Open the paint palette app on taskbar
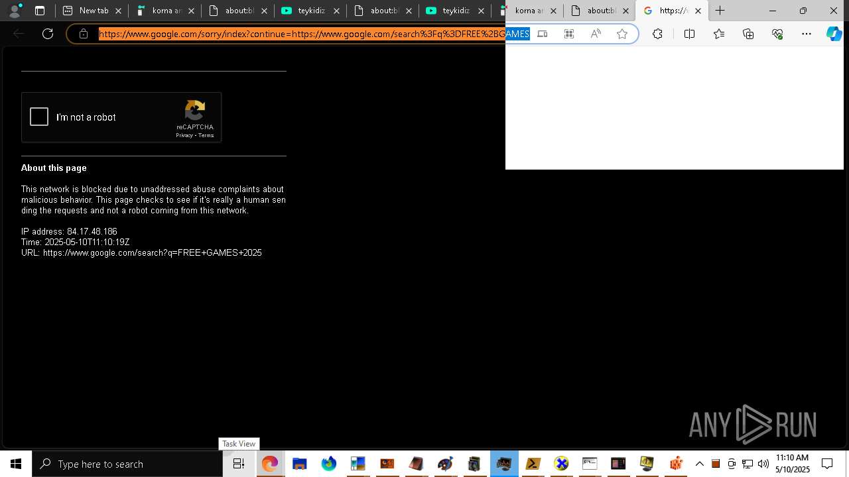 coord(445,464)
